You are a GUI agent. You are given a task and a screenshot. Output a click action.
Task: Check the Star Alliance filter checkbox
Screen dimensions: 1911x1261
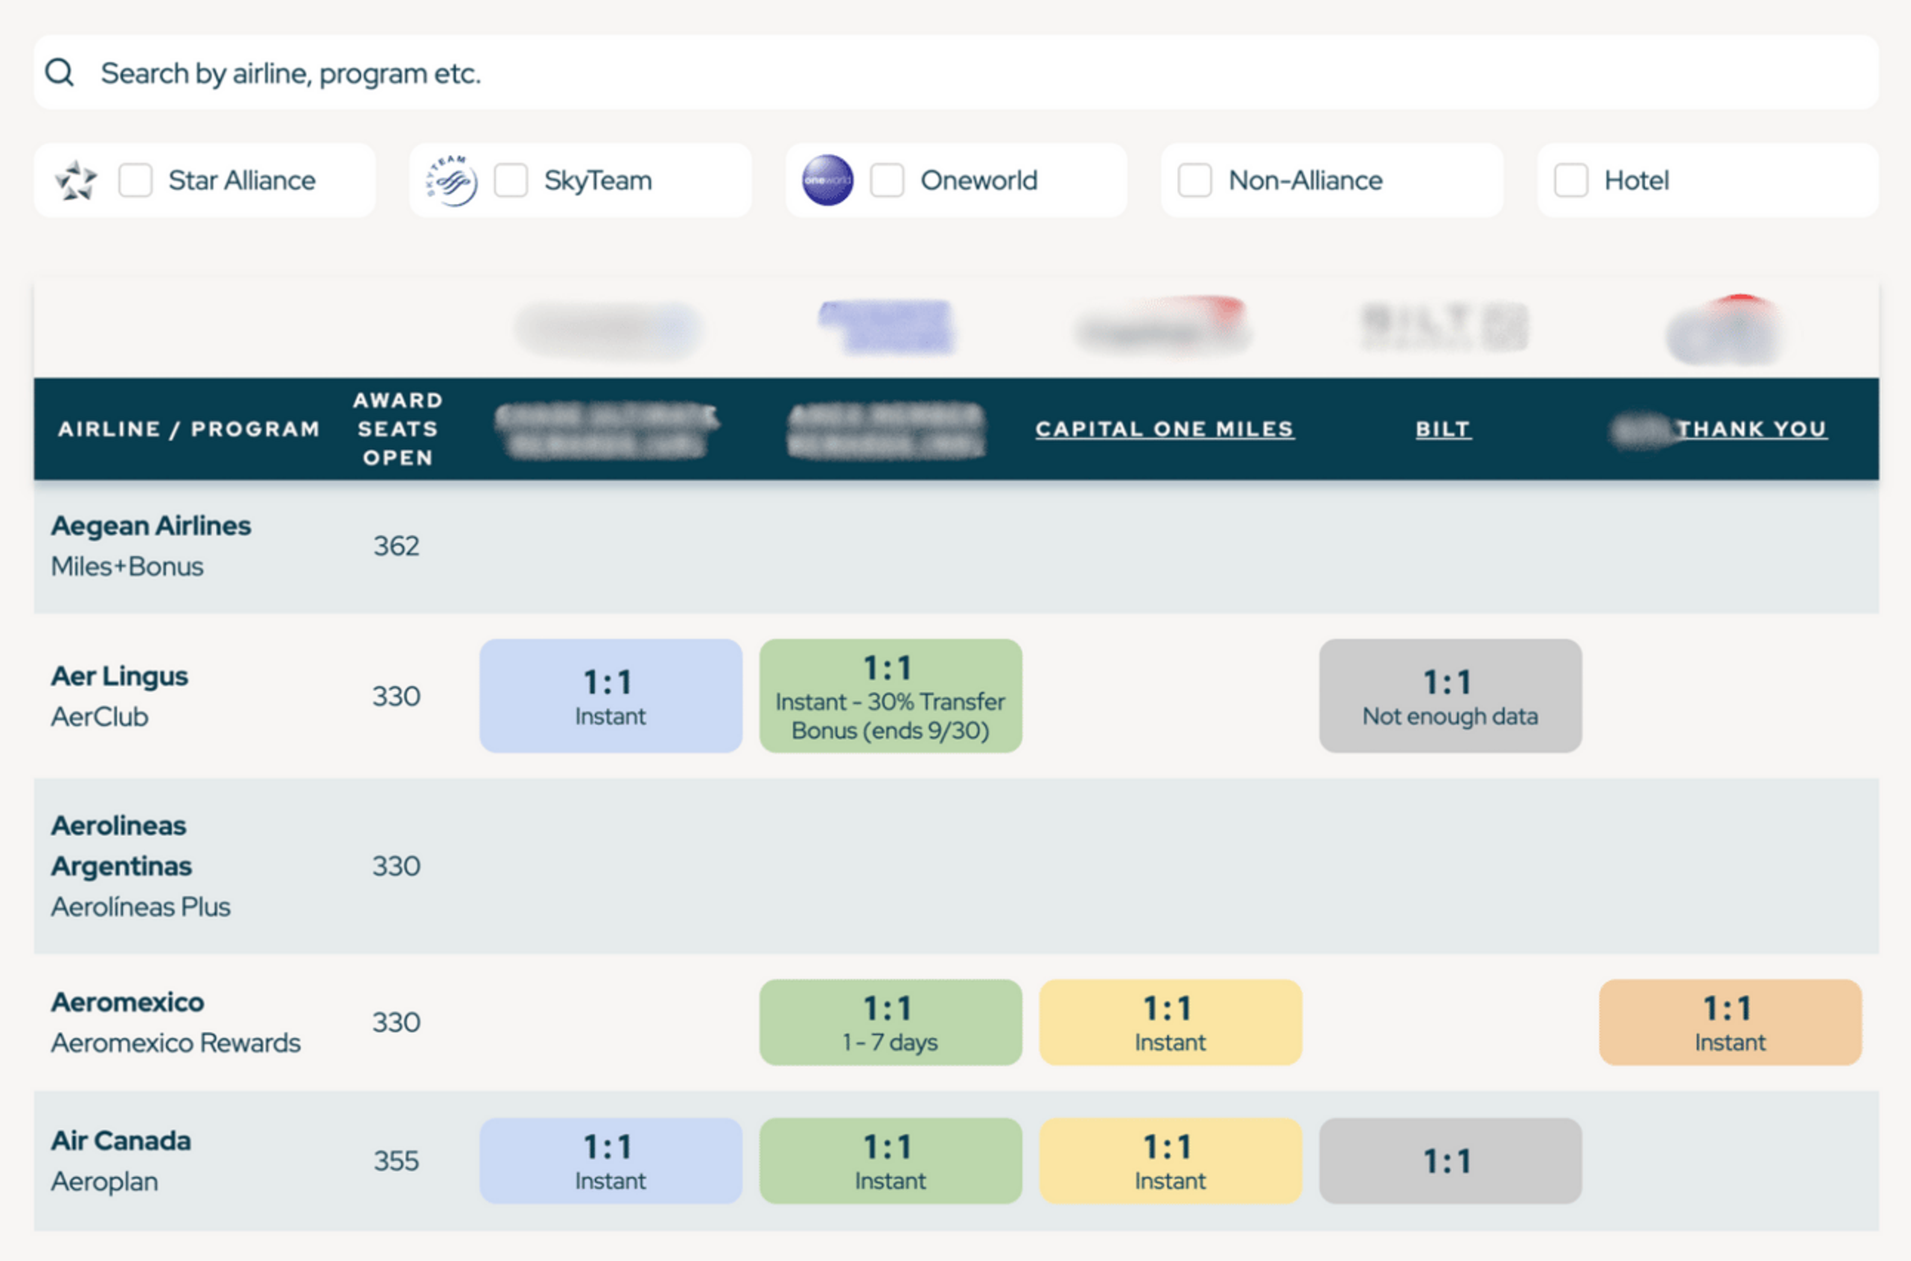pyautogui.click(x=135, y=180)
